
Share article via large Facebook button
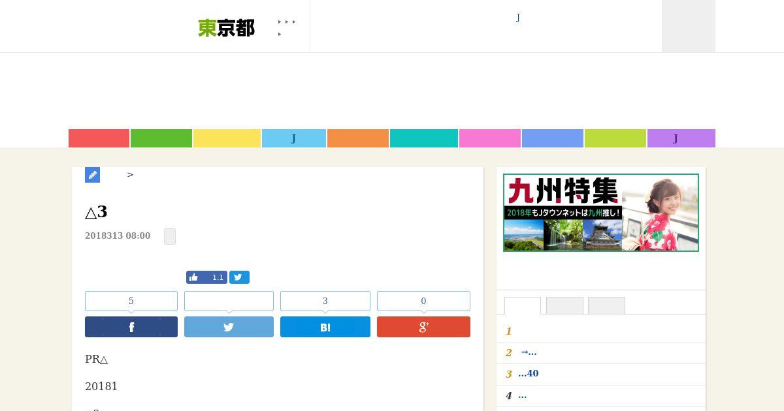(131, 327)
